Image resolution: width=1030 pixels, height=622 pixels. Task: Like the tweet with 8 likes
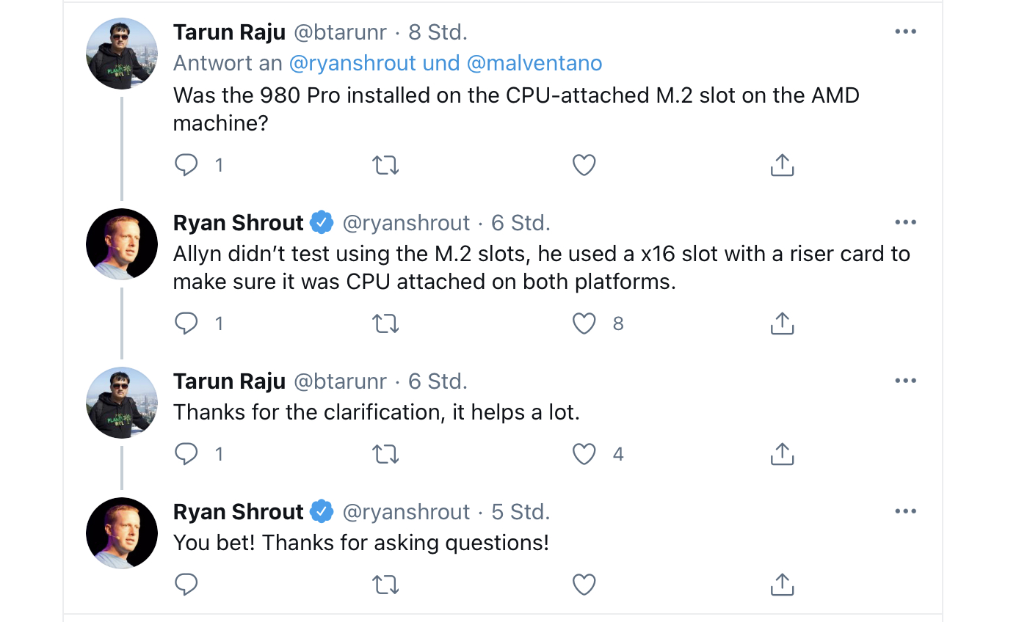[x=584, y=323]
